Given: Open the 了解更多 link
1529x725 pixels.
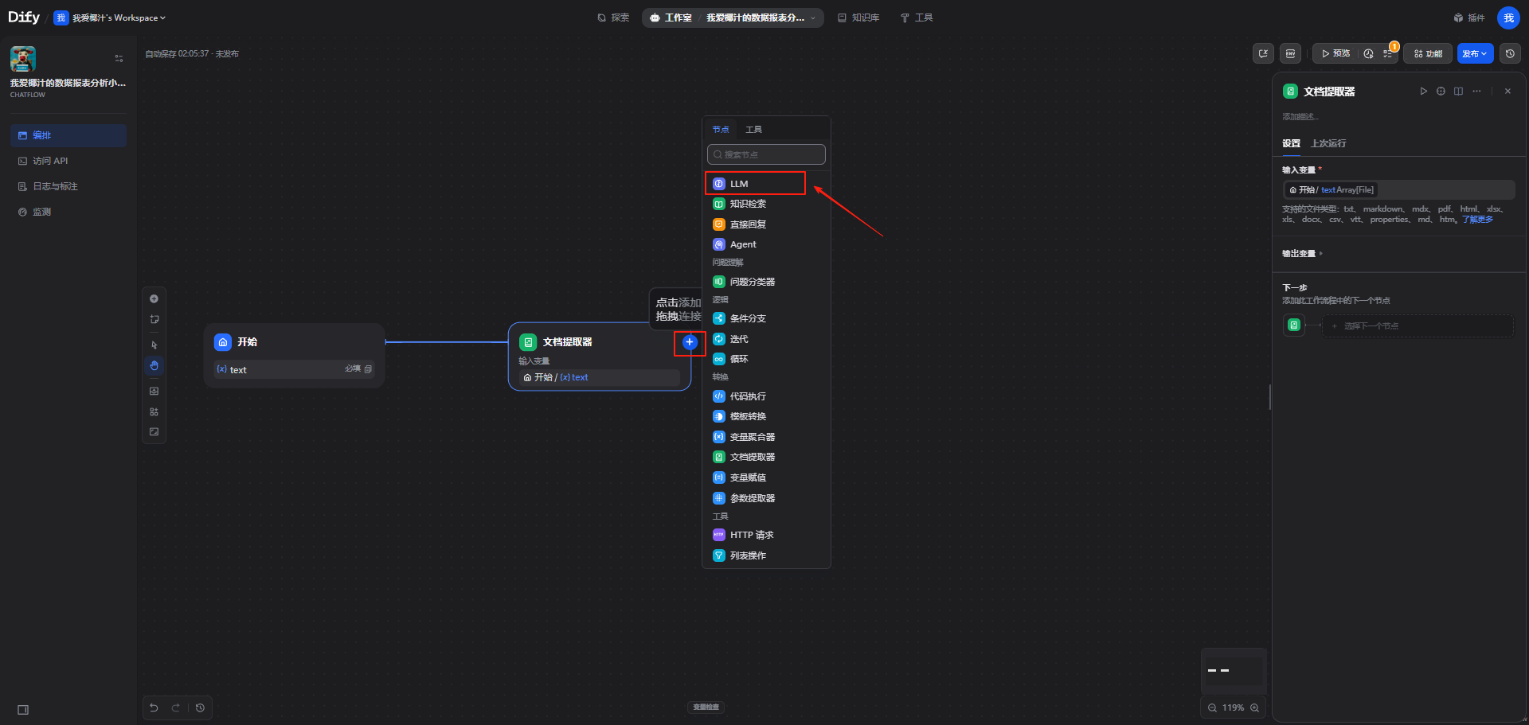Looking at the screenshot, I should [1477, 220].
